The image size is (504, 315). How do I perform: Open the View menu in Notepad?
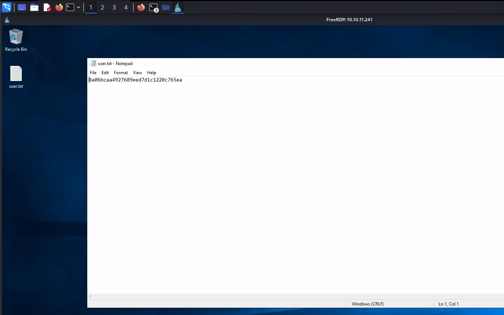[x=137, y=73]
